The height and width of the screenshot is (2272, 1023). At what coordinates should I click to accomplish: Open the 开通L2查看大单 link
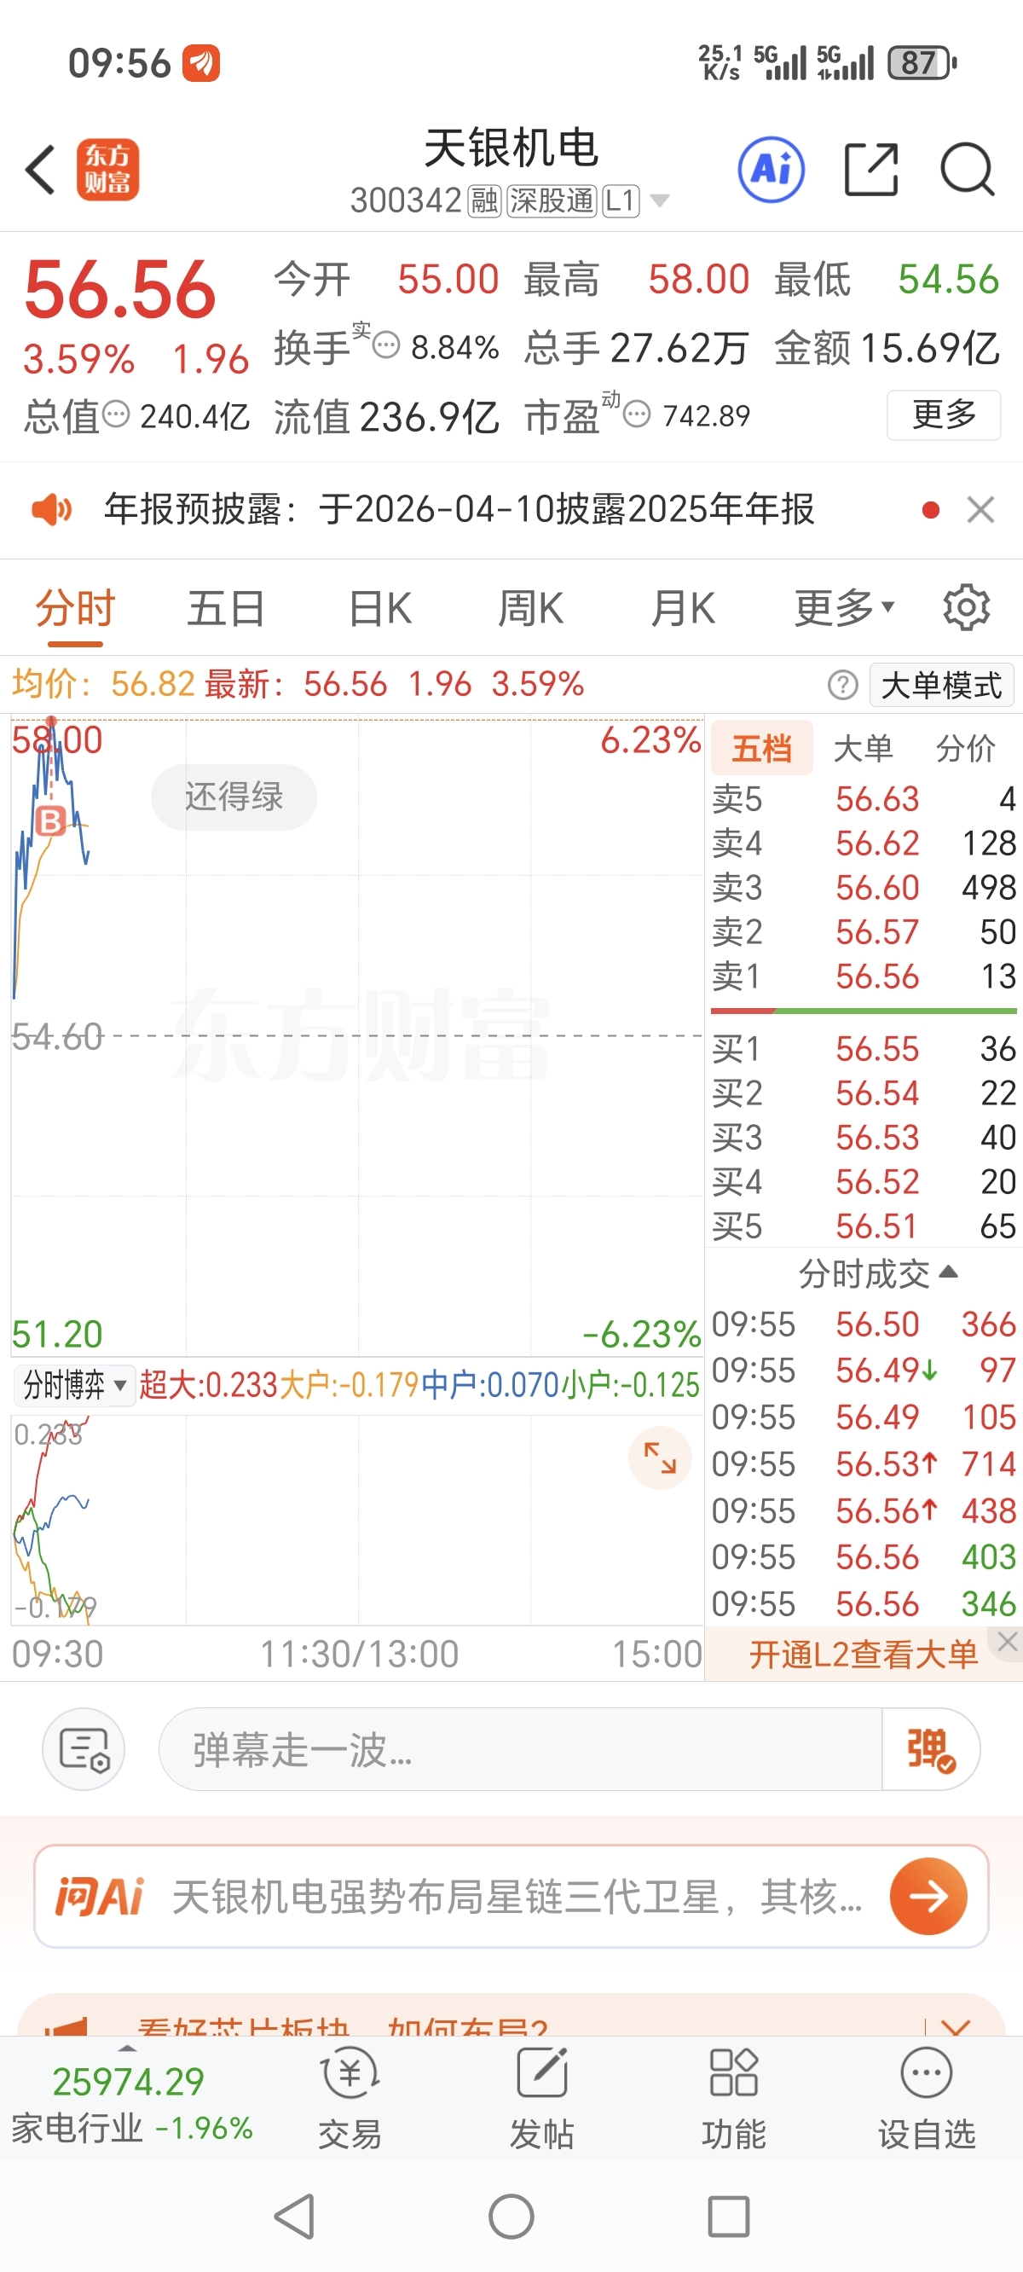tap(864, 1655)
